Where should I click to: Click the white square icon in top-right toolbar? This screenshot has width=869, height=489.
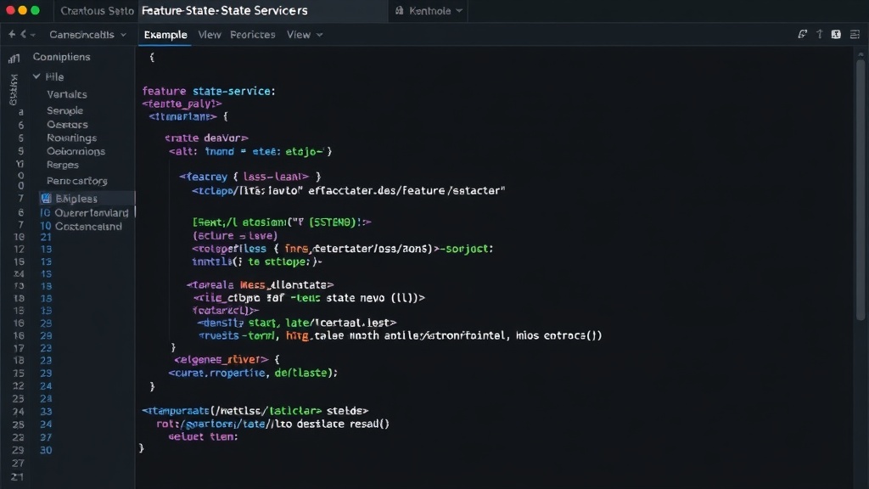pos(836,34)
